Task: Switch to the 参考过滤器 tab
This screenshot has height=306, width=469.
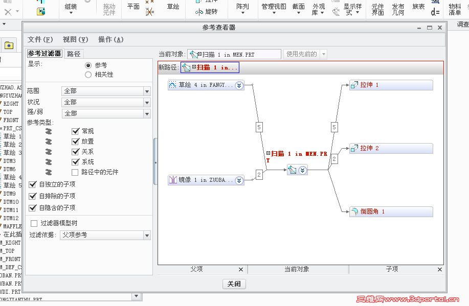Action: (x=44, y=54)
